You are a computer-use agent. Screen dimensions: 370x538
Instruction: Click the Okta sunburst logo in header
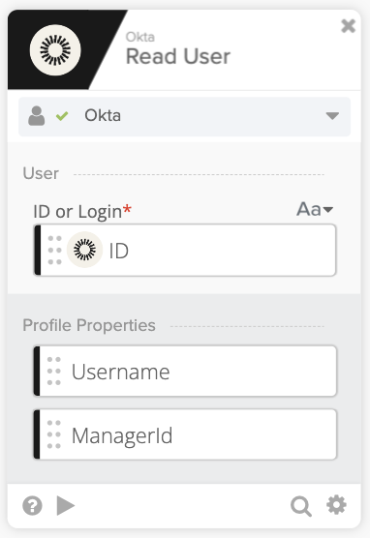(x=55, y=50)
